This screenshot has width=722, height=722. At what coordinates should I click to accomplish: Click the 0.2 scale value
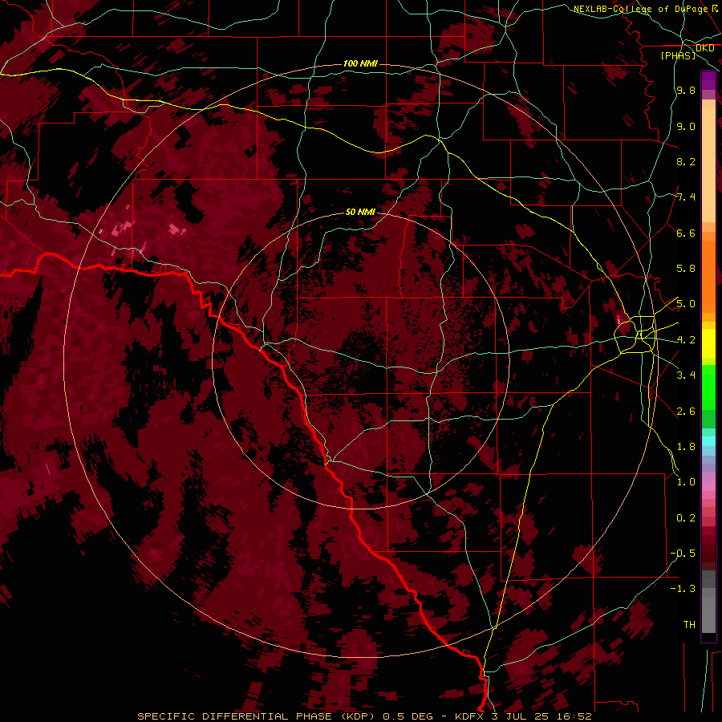pos(686,518)
